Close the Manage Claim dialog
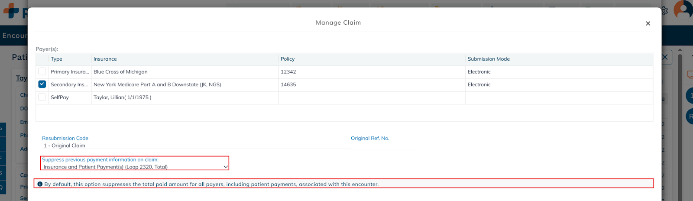Viewport: 693px width, 201px height. pyautogui.click(x=648, y=23)
